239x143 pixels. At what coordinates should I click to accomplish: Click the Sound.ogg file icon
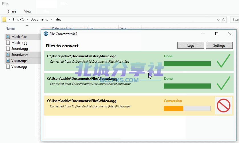coord(8,49)
